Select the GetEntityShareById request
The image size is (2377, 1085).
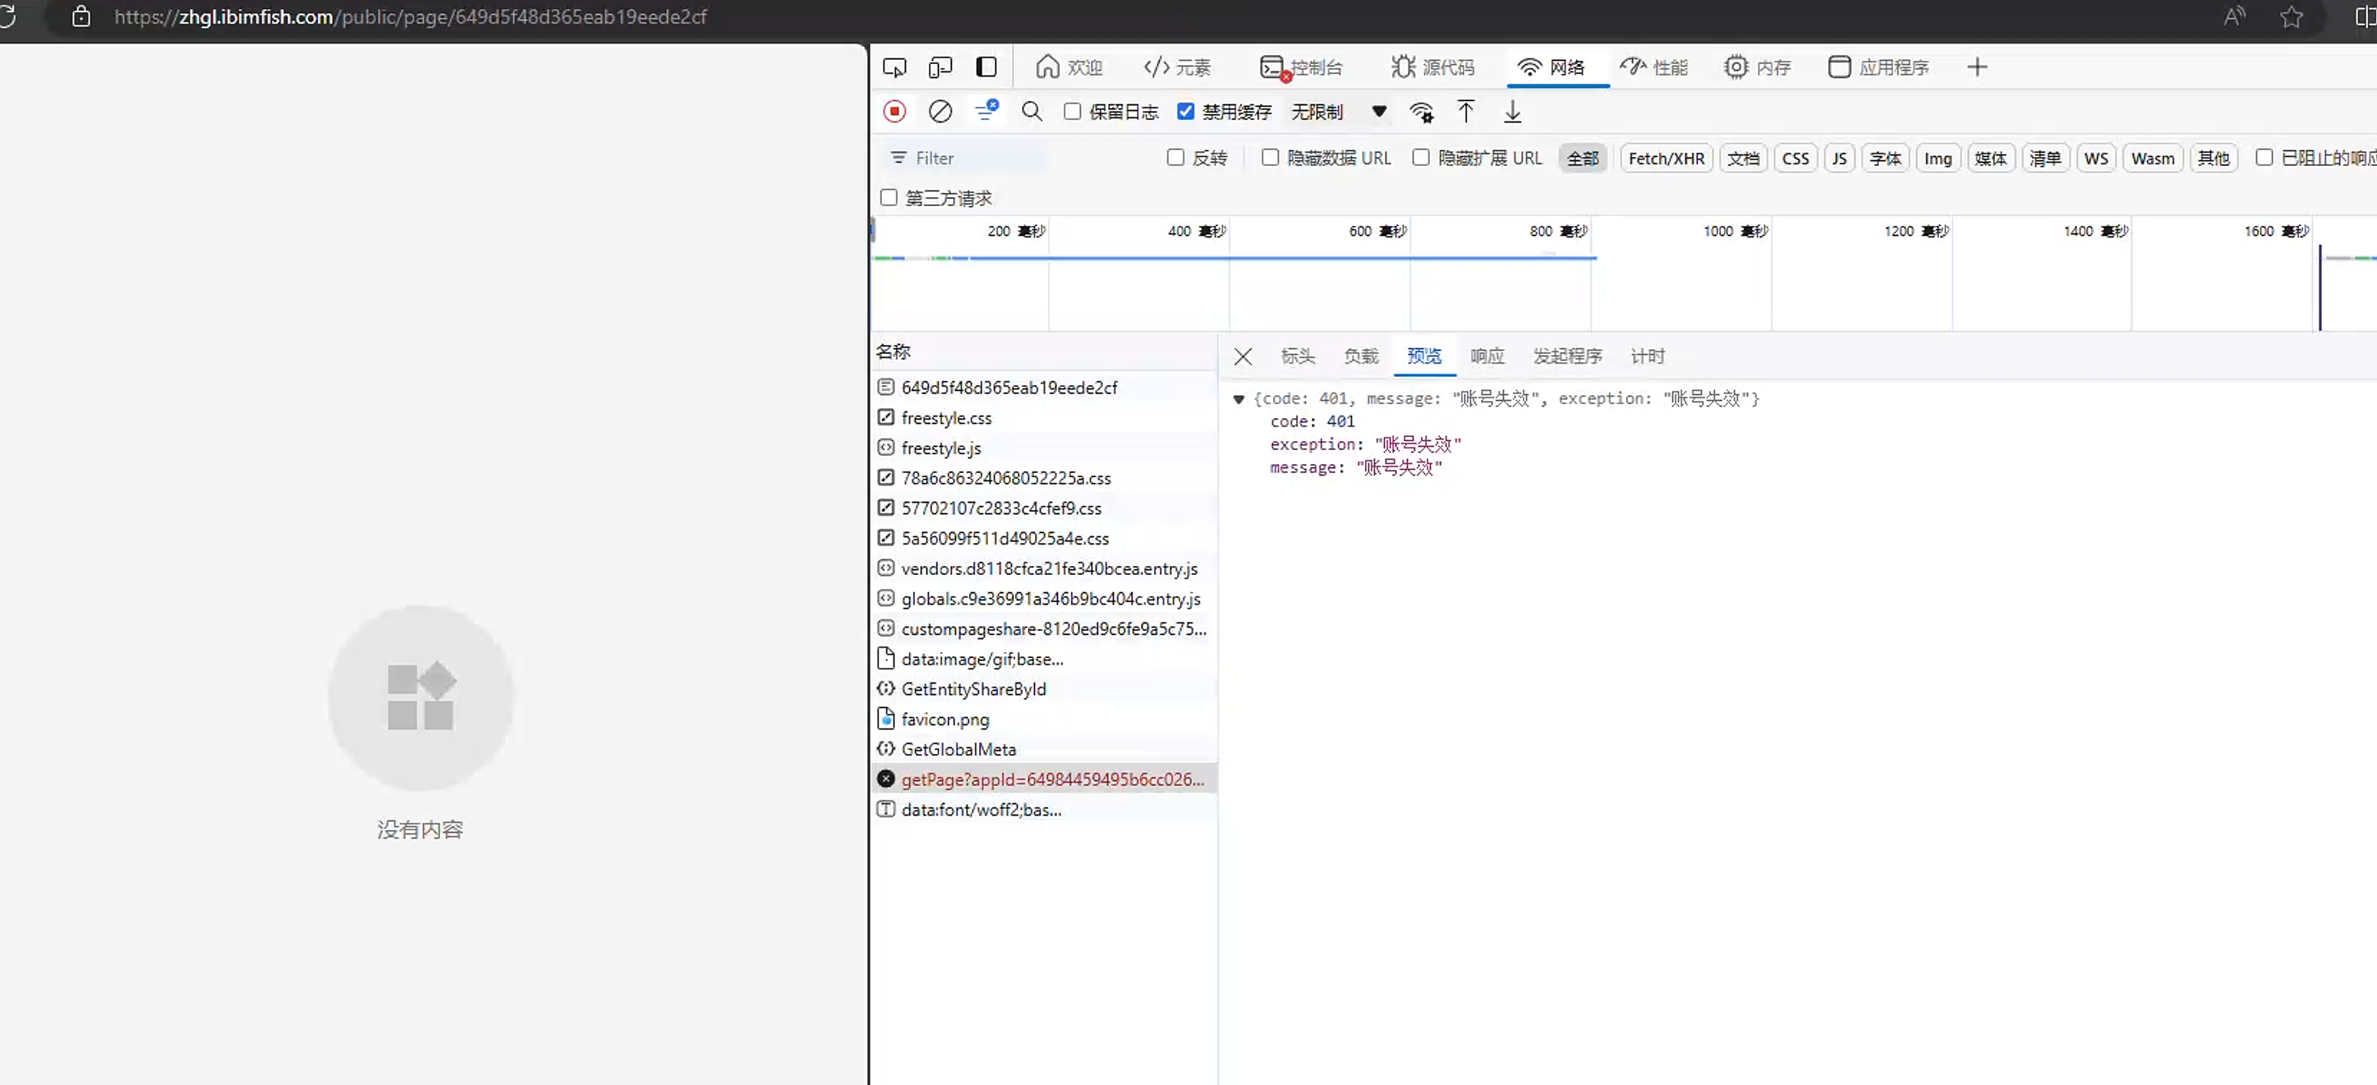point(973,689)
